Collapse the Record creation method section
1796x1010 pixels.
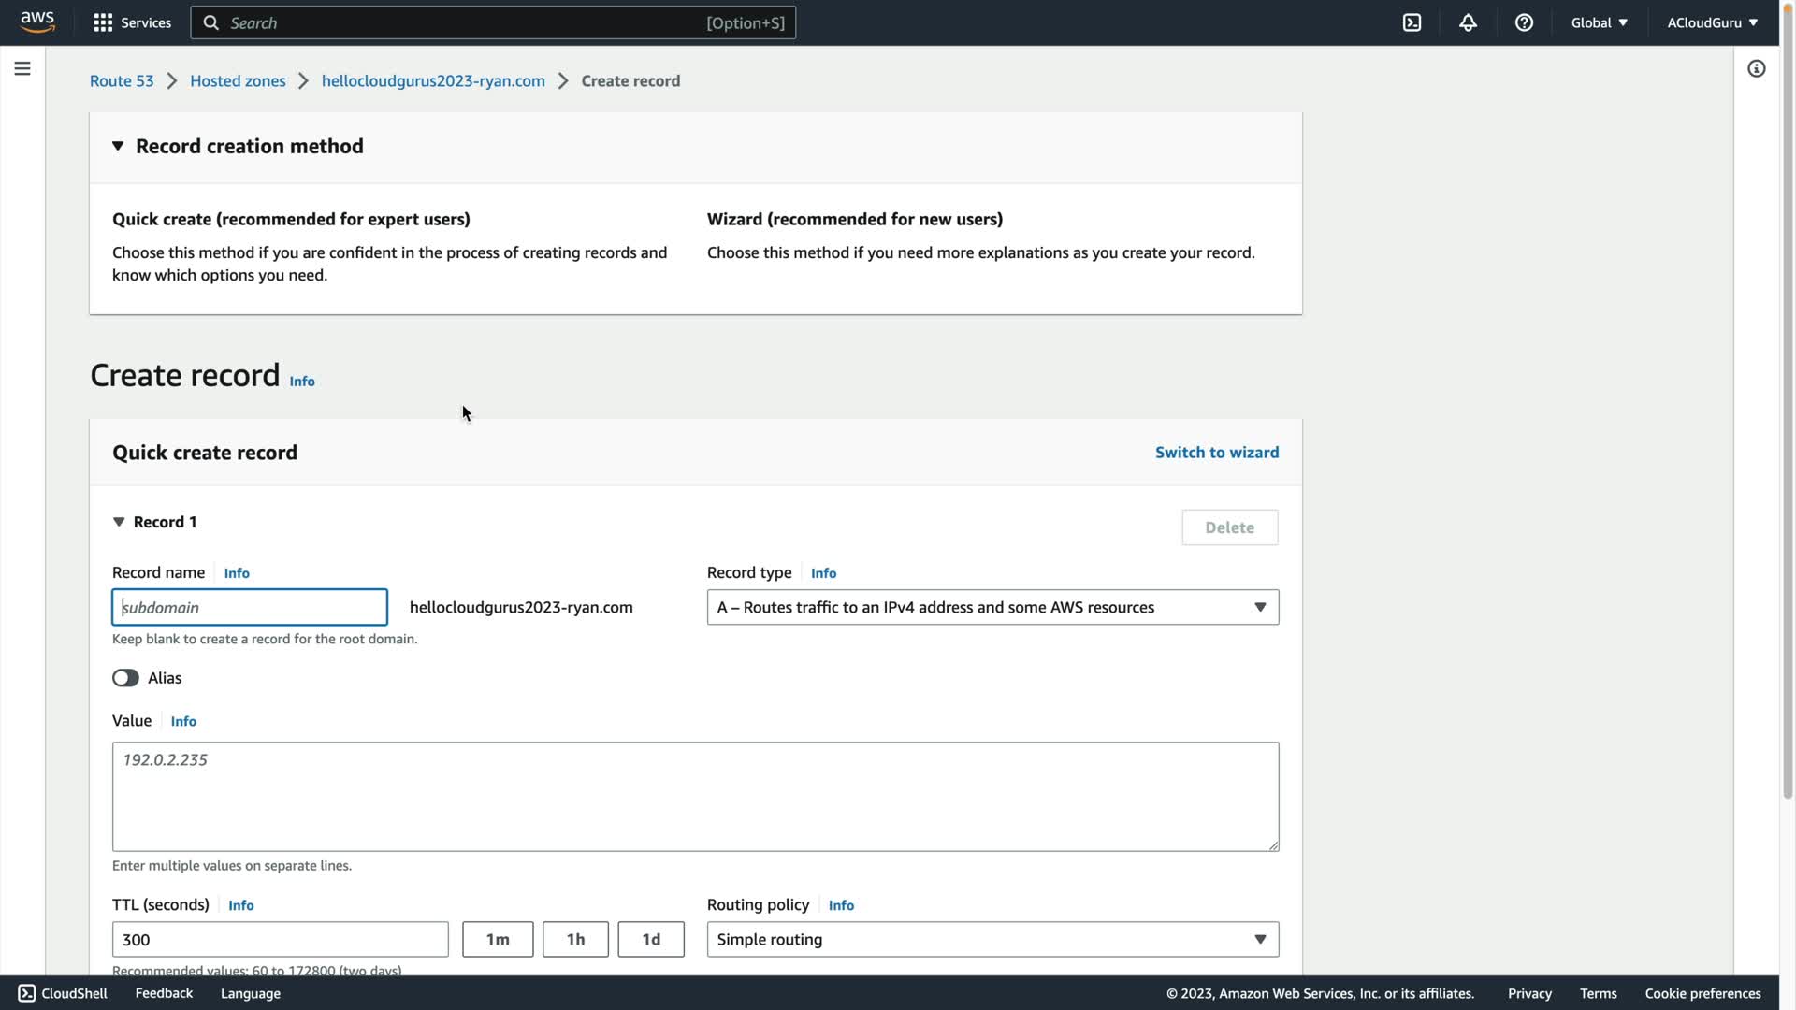[118, 146]
